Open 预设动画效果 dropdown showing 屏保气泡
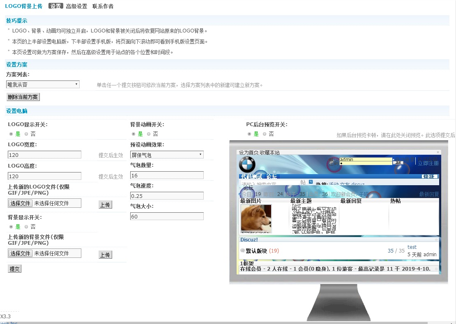The width and height of the screenshot is (456, 324). 167,154
